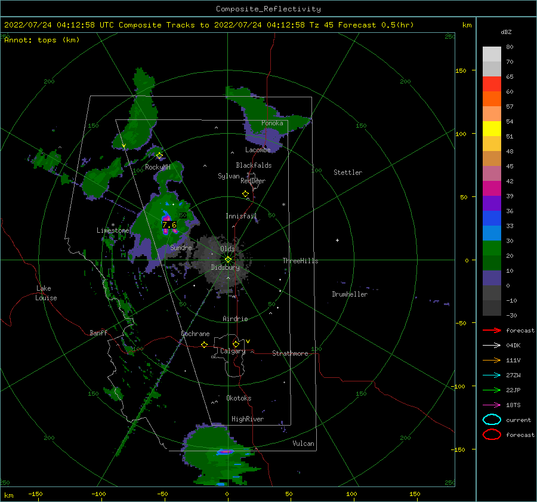The image size is (537, 502).
Task: Click the RedDeer label
Action: 253,181
